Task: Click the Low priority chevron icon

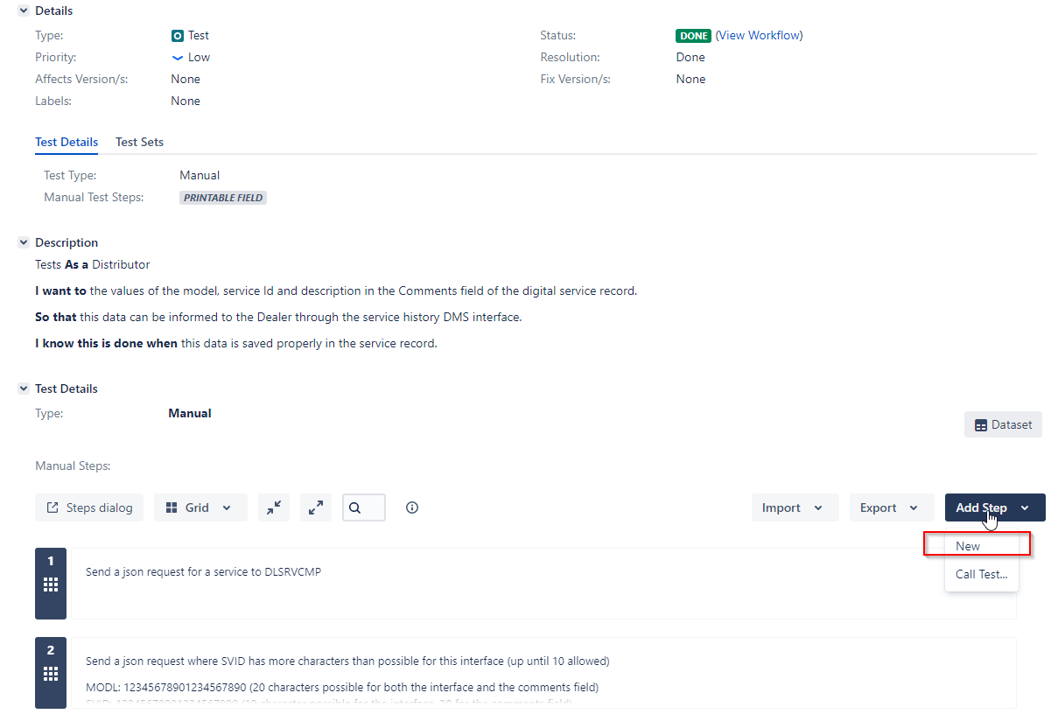Action: pyautogui.click(x=178, y=58)
